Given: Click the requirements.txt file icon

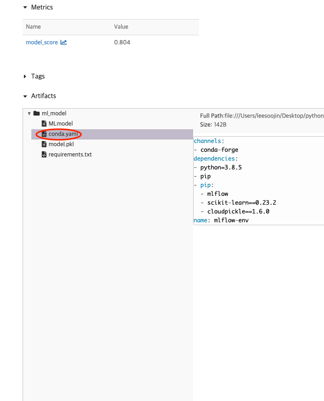Looking at the screenshot, I should [x=44, y=154].
